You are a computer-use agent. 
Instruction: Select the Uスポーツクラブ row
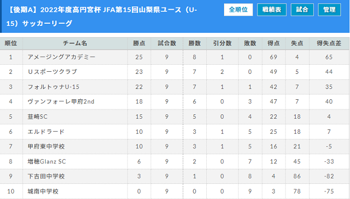click(174, 72)
